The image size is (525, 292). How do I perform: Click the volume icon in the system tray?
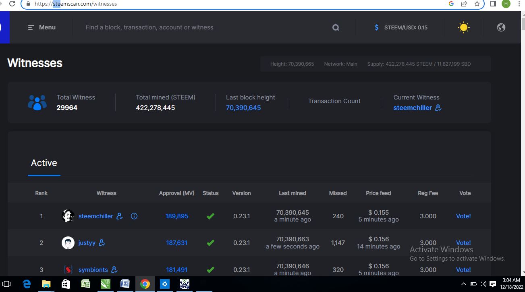pos(483,284)
